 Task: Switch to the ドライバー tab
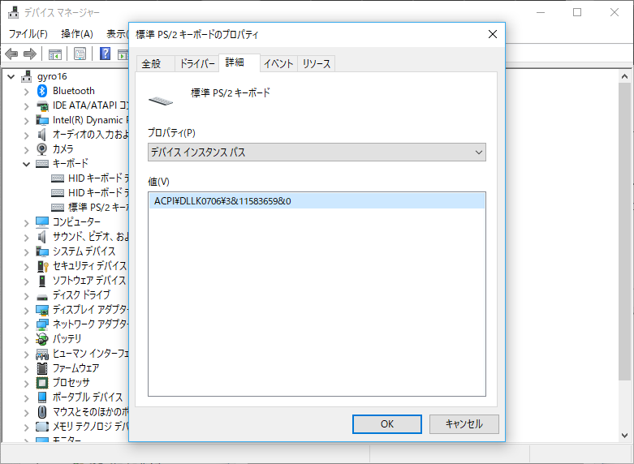[x=197, y=64]
